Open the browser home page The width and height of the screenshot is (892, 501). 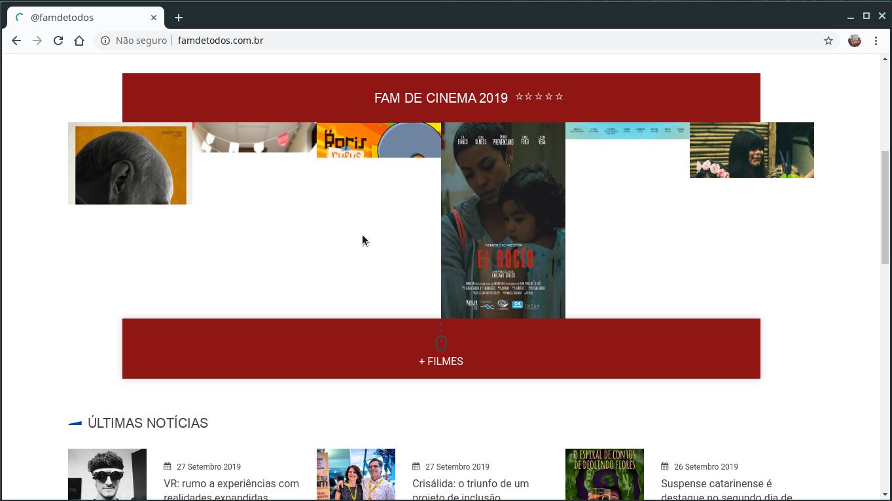(x=79, y=41)
